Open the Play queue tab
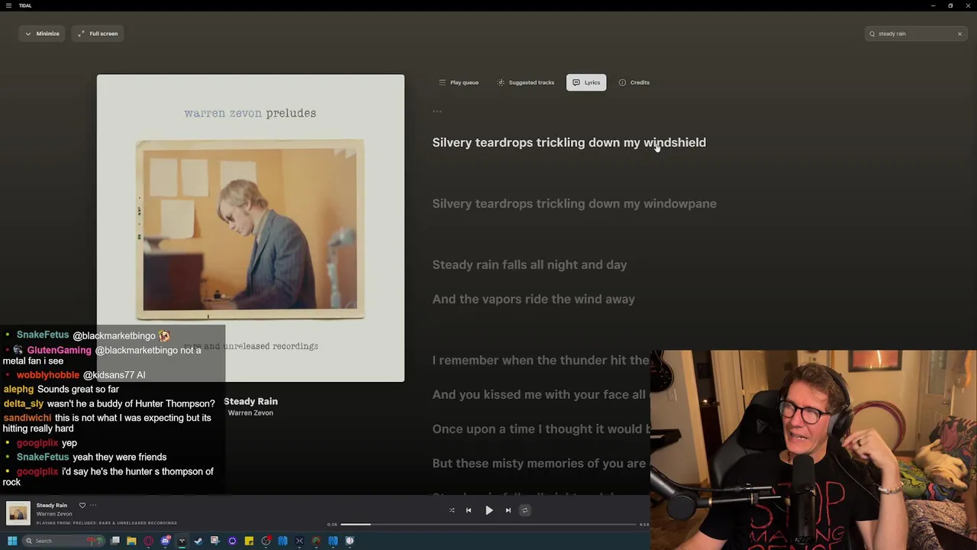Screen dimensions: 977x550 459,82
